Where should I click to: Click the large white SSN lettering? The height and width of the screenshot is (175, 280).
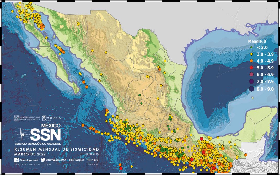46,135
